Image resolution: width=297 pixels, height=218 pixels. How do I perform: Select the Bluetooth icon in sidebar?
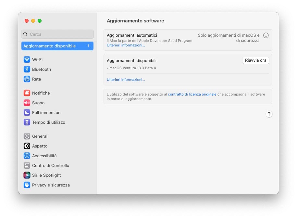pyautogui.click(x=27, y=70)
